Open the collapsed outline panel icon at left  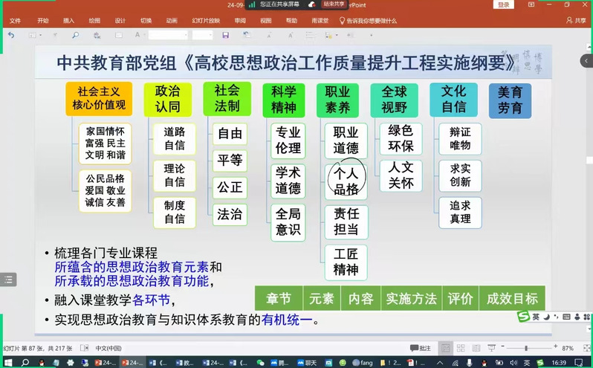pos(8,280)
